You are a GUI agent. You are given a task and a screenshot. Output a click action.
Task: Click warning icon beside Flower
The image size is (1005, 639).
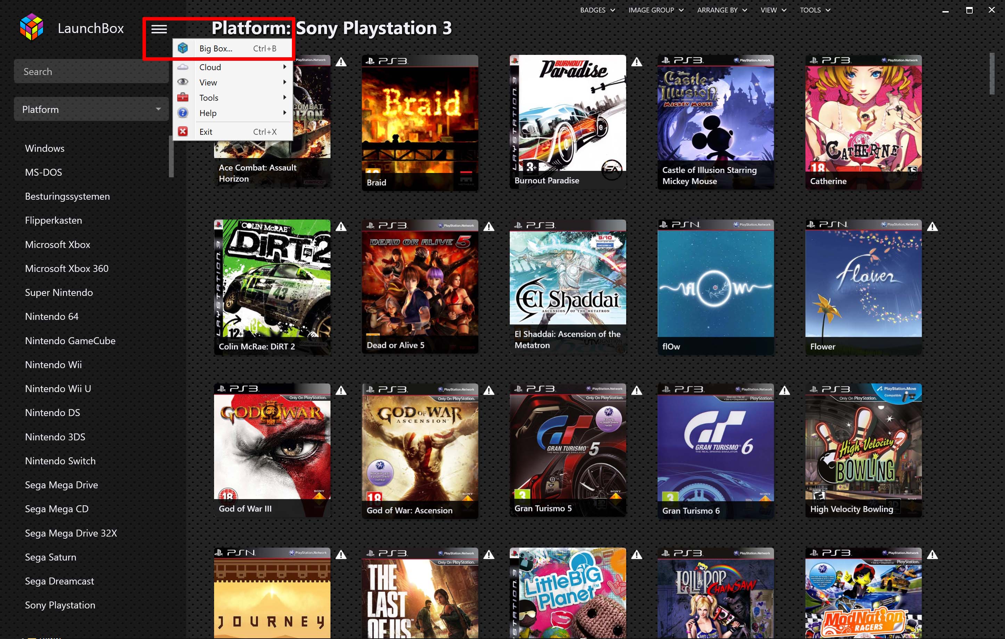[x=932, y=227]
